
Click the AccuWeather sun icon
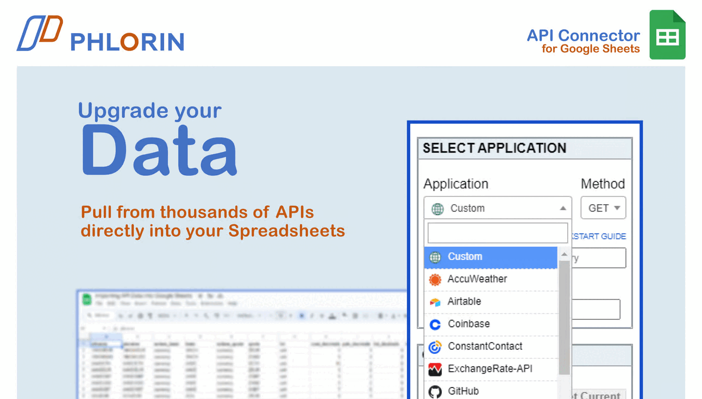click(x=435, y=280)
